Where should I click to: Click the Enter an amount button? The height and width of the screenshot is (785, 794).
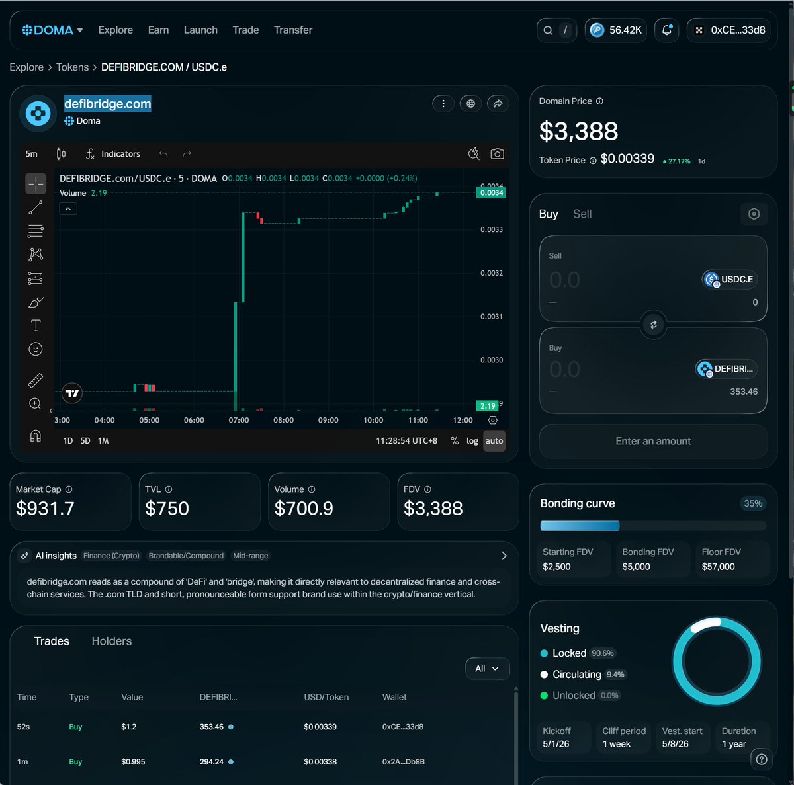click(x=653, y=441)
